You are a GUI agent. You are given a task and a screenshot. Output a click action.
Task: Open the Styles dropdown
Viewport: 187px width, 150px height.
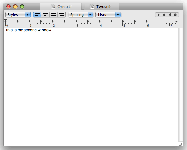(x=18, y=15)
